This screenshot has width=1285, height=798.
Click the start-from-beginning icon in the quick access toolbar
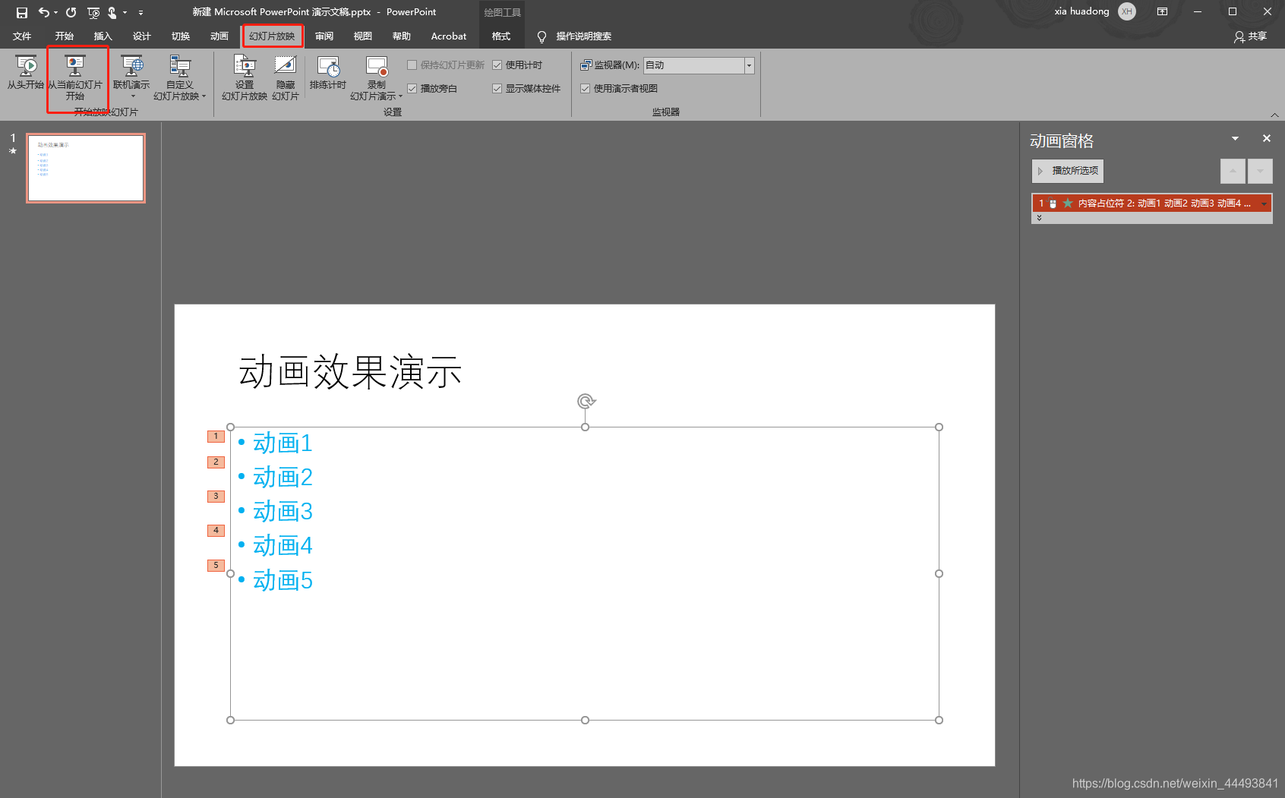[93, 12]
